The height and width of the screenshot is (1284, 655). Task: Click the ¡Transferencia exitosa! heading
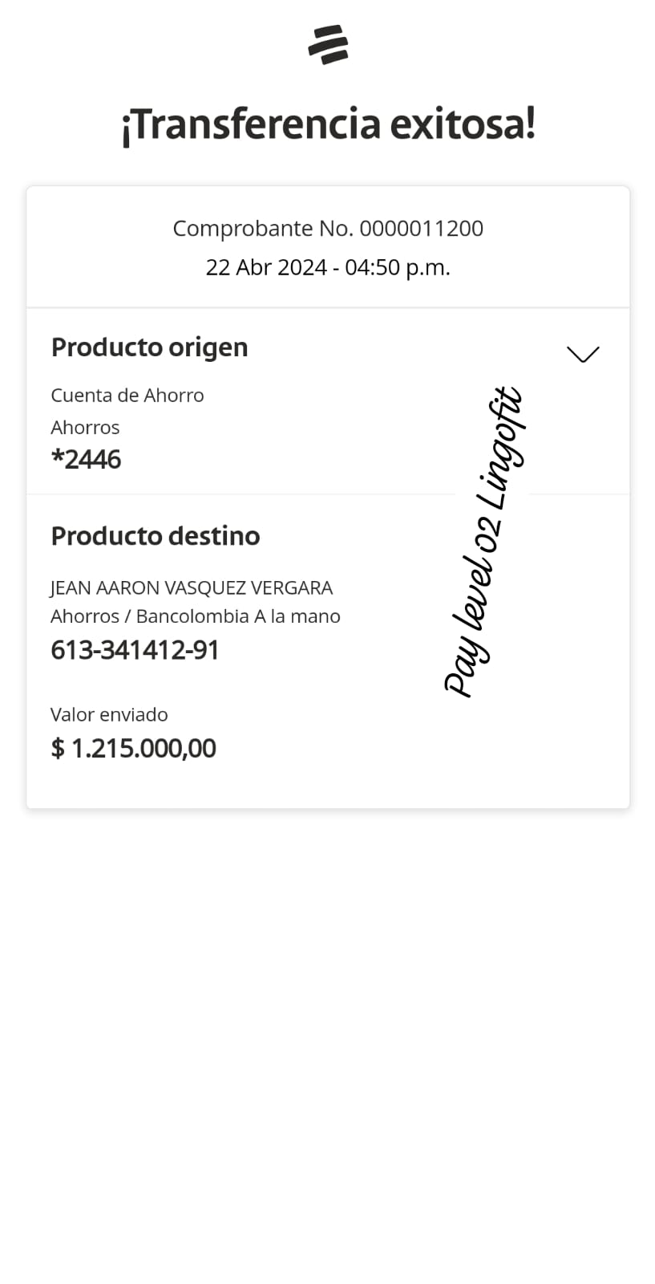click(328, 124)
